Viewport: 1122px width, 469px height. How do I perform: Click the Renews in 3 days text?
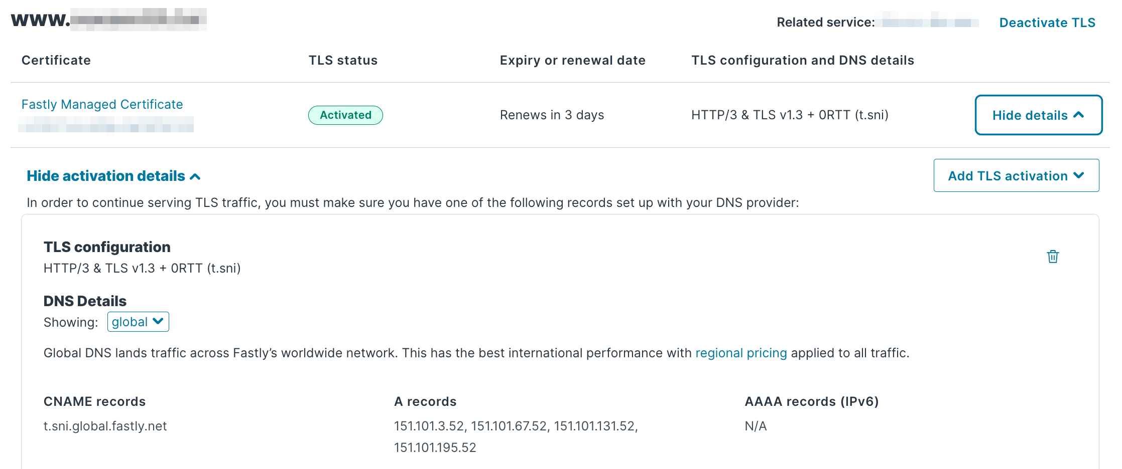[552, 115]
